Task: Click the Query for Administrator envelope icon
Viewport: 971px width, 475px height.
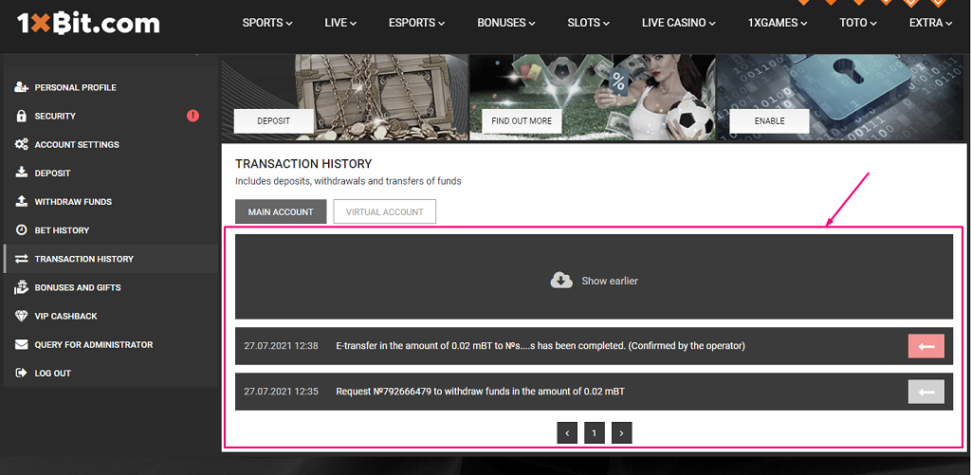Action: [x=22, y=344]
